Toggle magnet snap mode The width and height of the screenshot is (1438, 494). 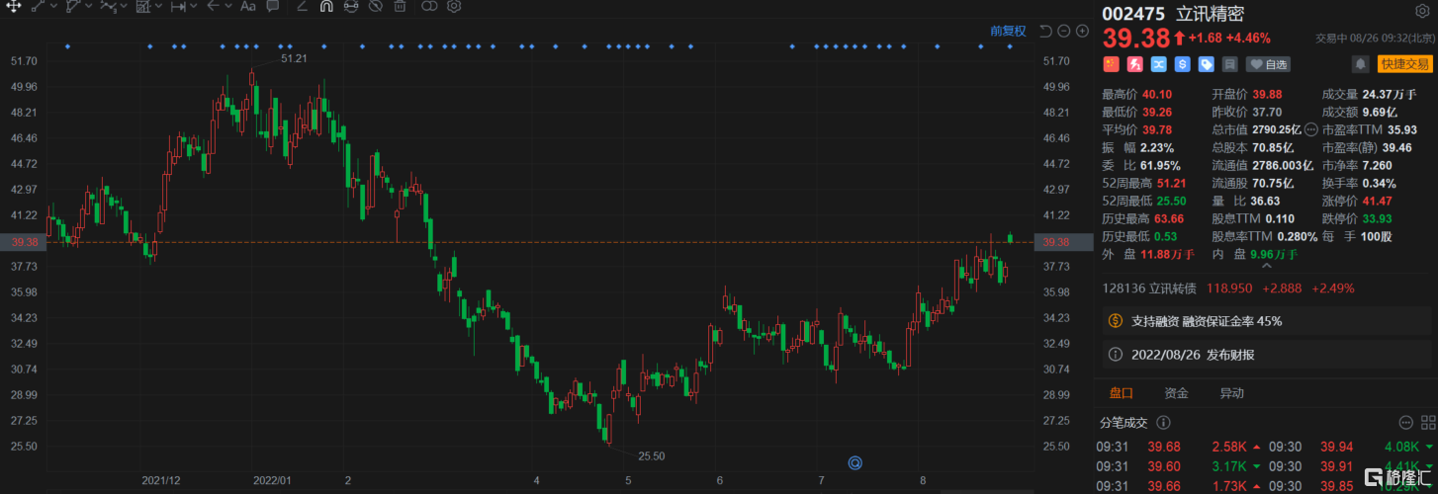(325, 6)
